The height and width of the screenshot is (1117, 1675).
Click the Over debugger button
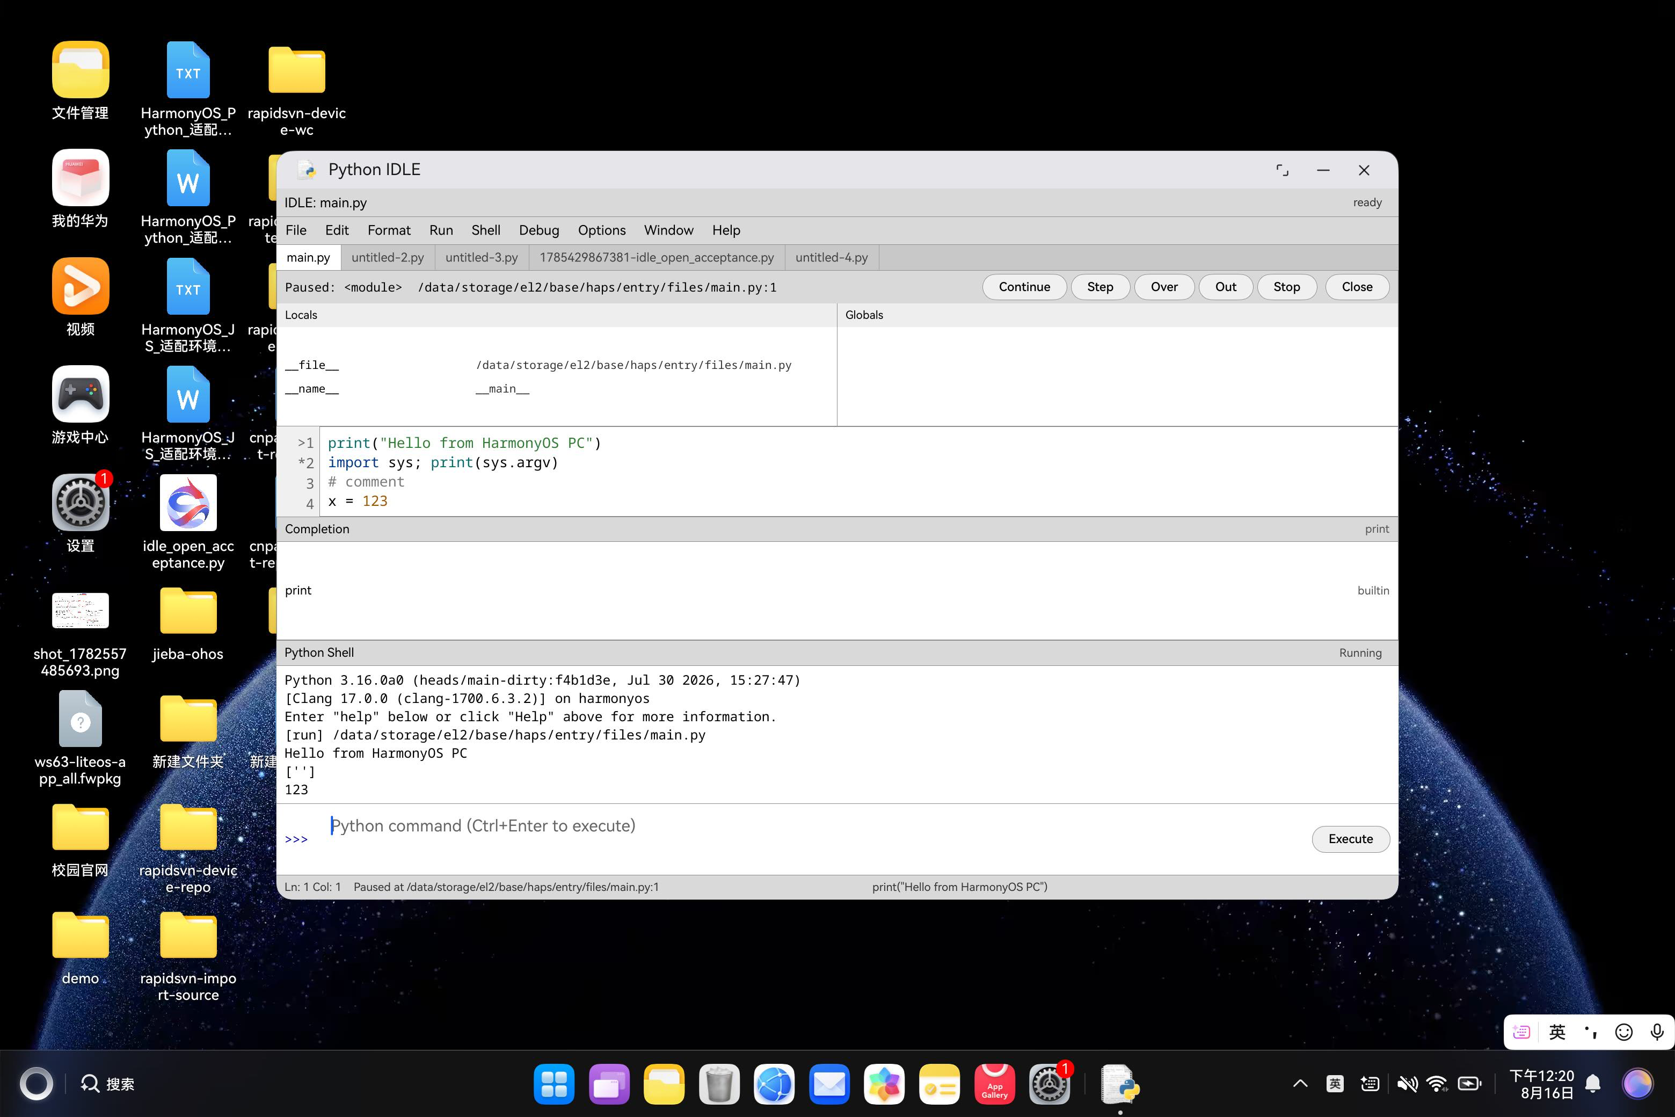point(1164,287)
